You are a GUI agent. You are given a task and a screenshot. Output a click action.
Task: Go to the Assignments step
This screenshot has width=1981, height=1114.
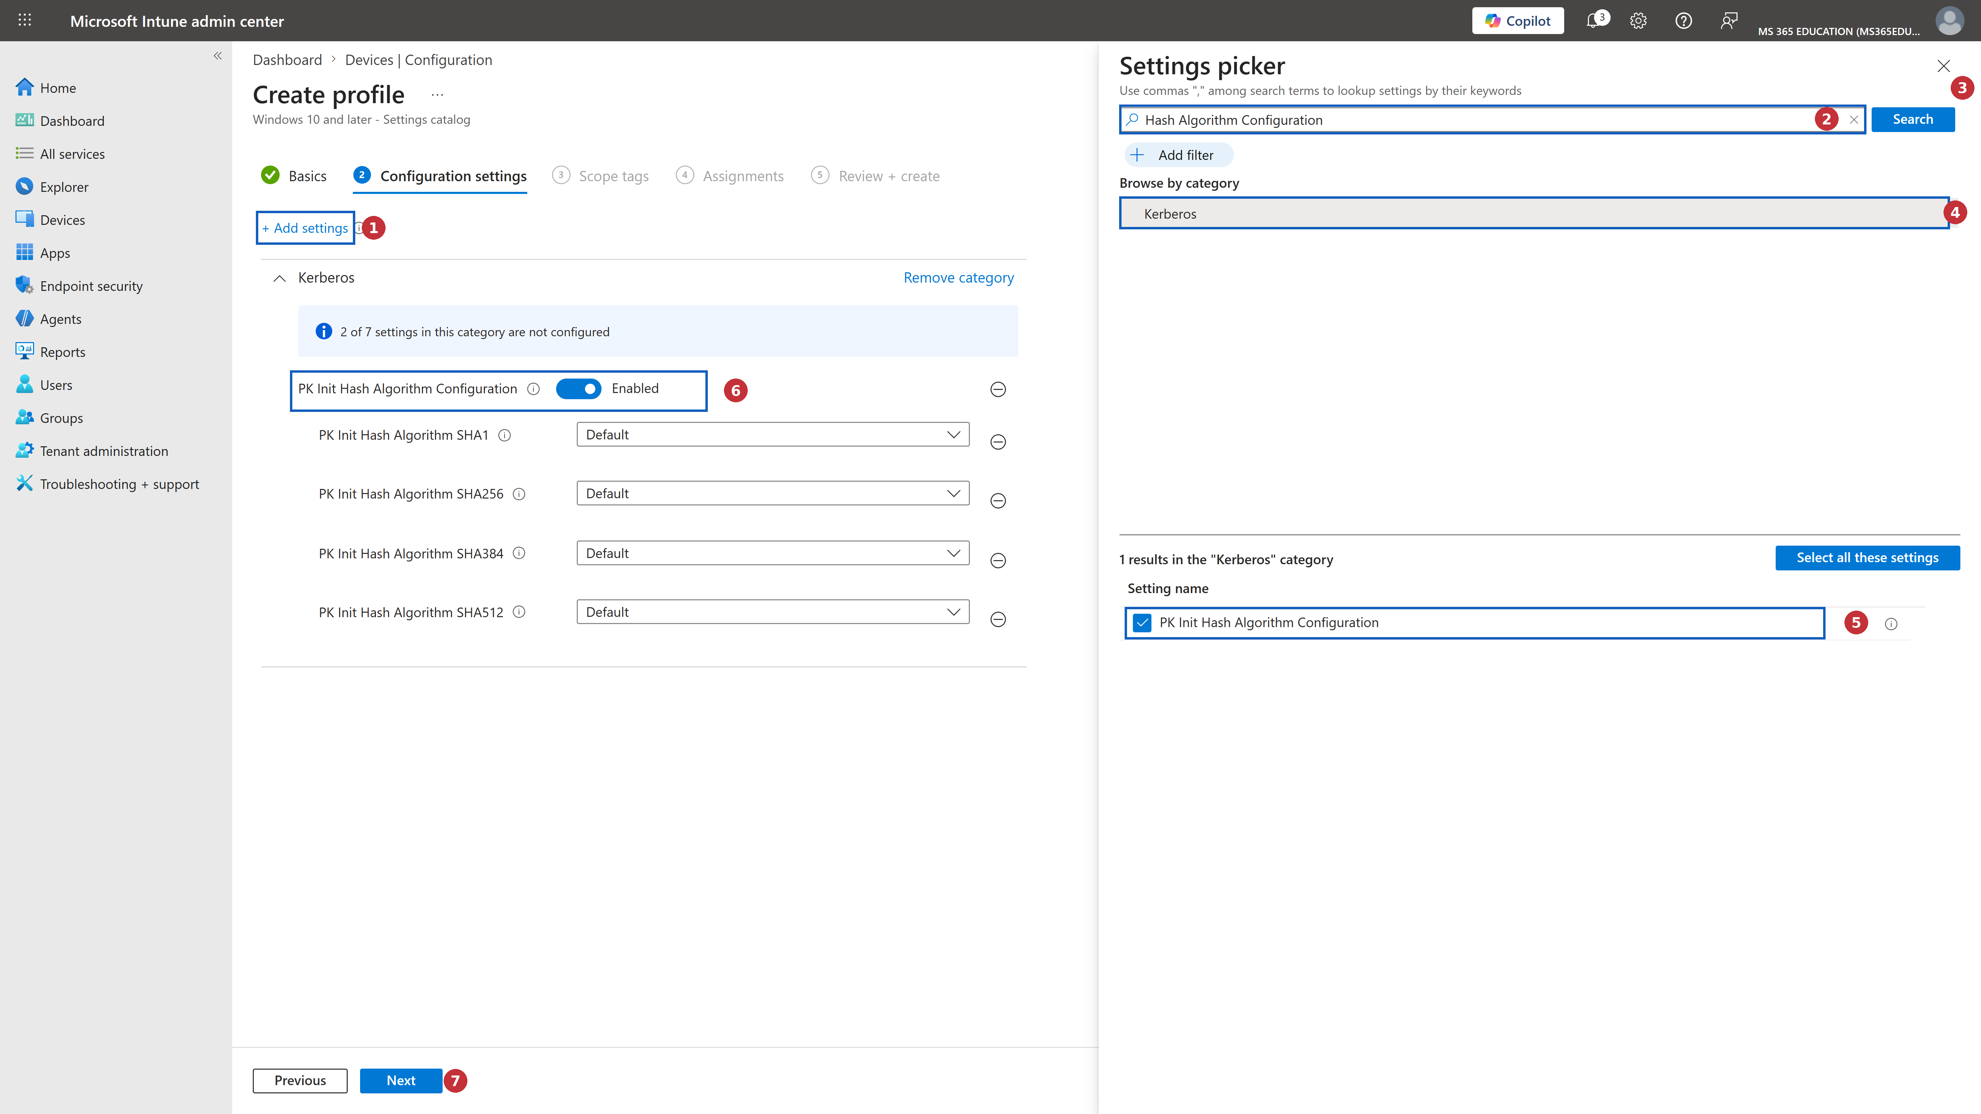pos(730,176)
